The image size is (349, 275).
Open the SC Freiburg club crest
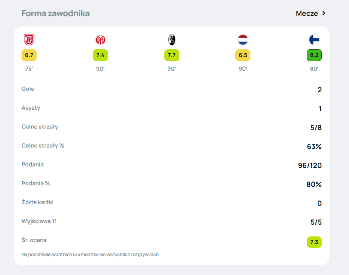tap(171, 40)
